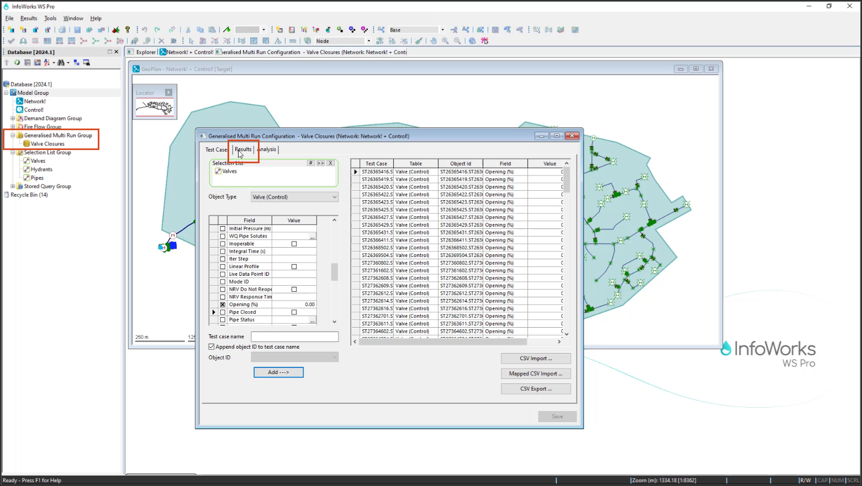This screenshot has height=486, width=862.
Task: Click the Save icon in the top toolbar
Action: tap(77, 30)
